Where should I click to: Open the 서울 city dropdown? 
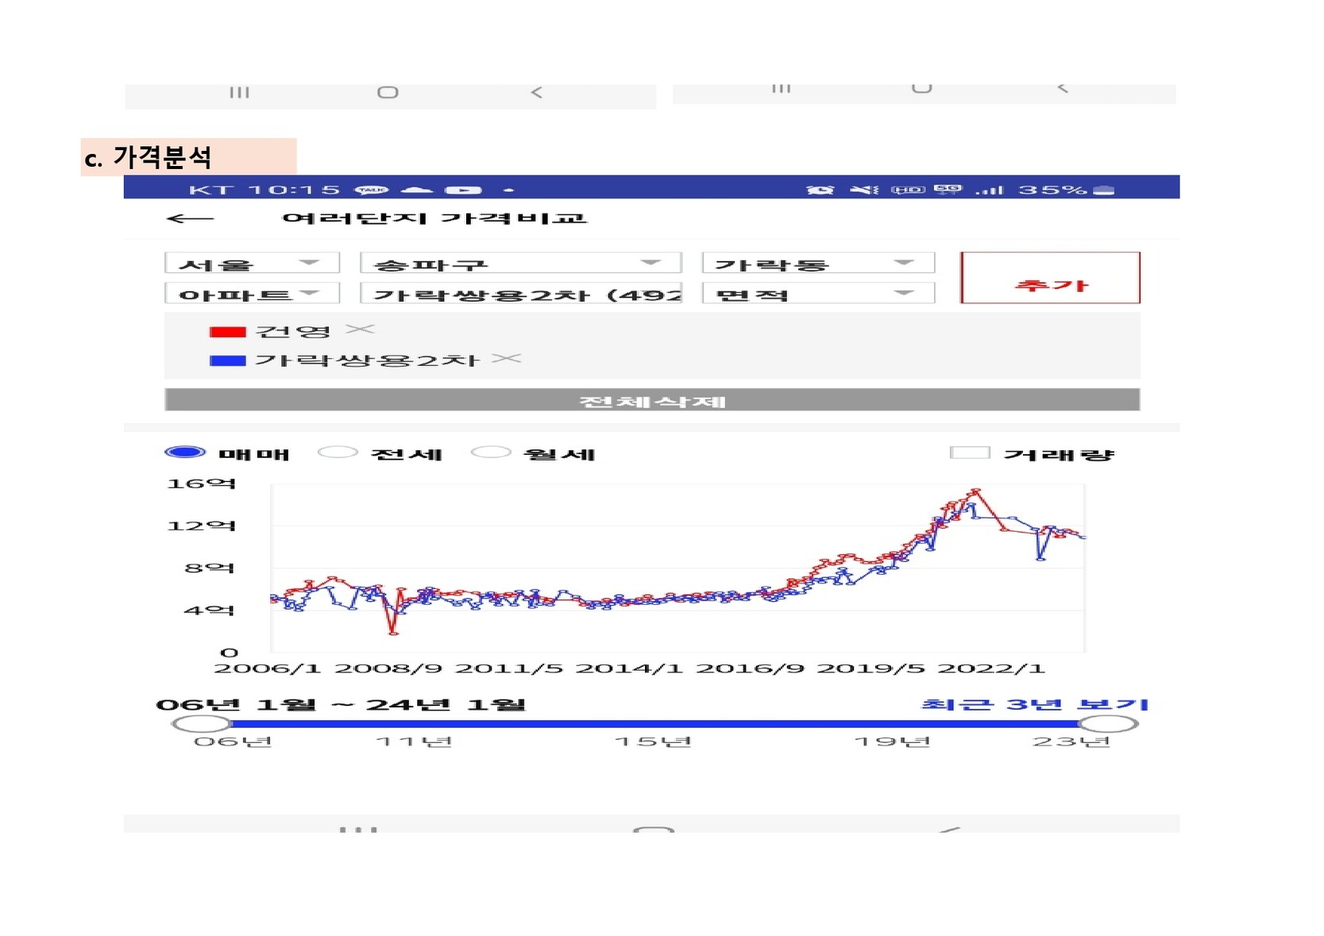click(x=252, y=263)
